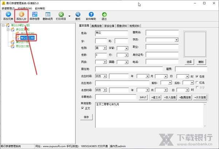The width and height of the screenshot is (219, 149).
Task: Open the 前标 dropdown
Action: (x=170, y=83)
